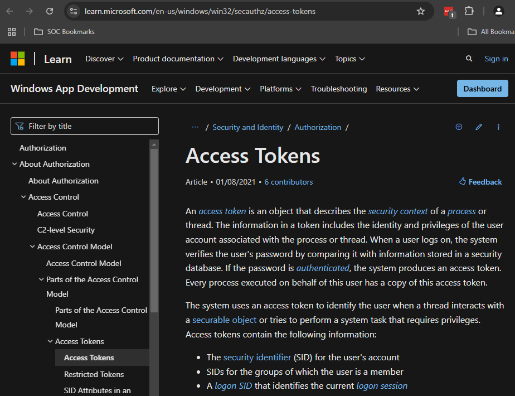Open the site search magnifier icon
The height and width of the screenshot is (396, 515).
tap(469, 59)
